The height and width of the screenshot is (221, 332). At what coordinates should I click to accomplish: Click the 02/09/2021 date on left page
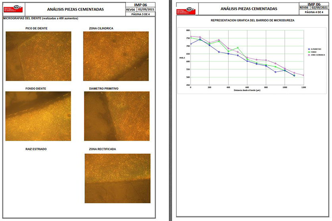pos(147,9)
